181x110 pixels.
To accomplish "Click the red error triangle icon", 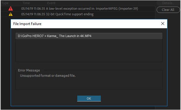I will [11, 9].
